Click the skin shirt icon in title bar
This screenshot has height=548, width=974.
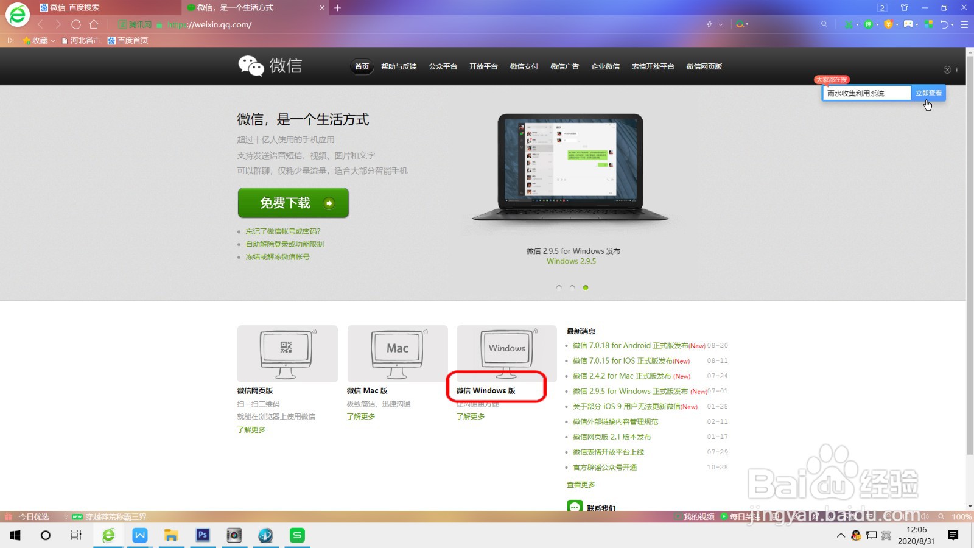[x=905, y=8]
